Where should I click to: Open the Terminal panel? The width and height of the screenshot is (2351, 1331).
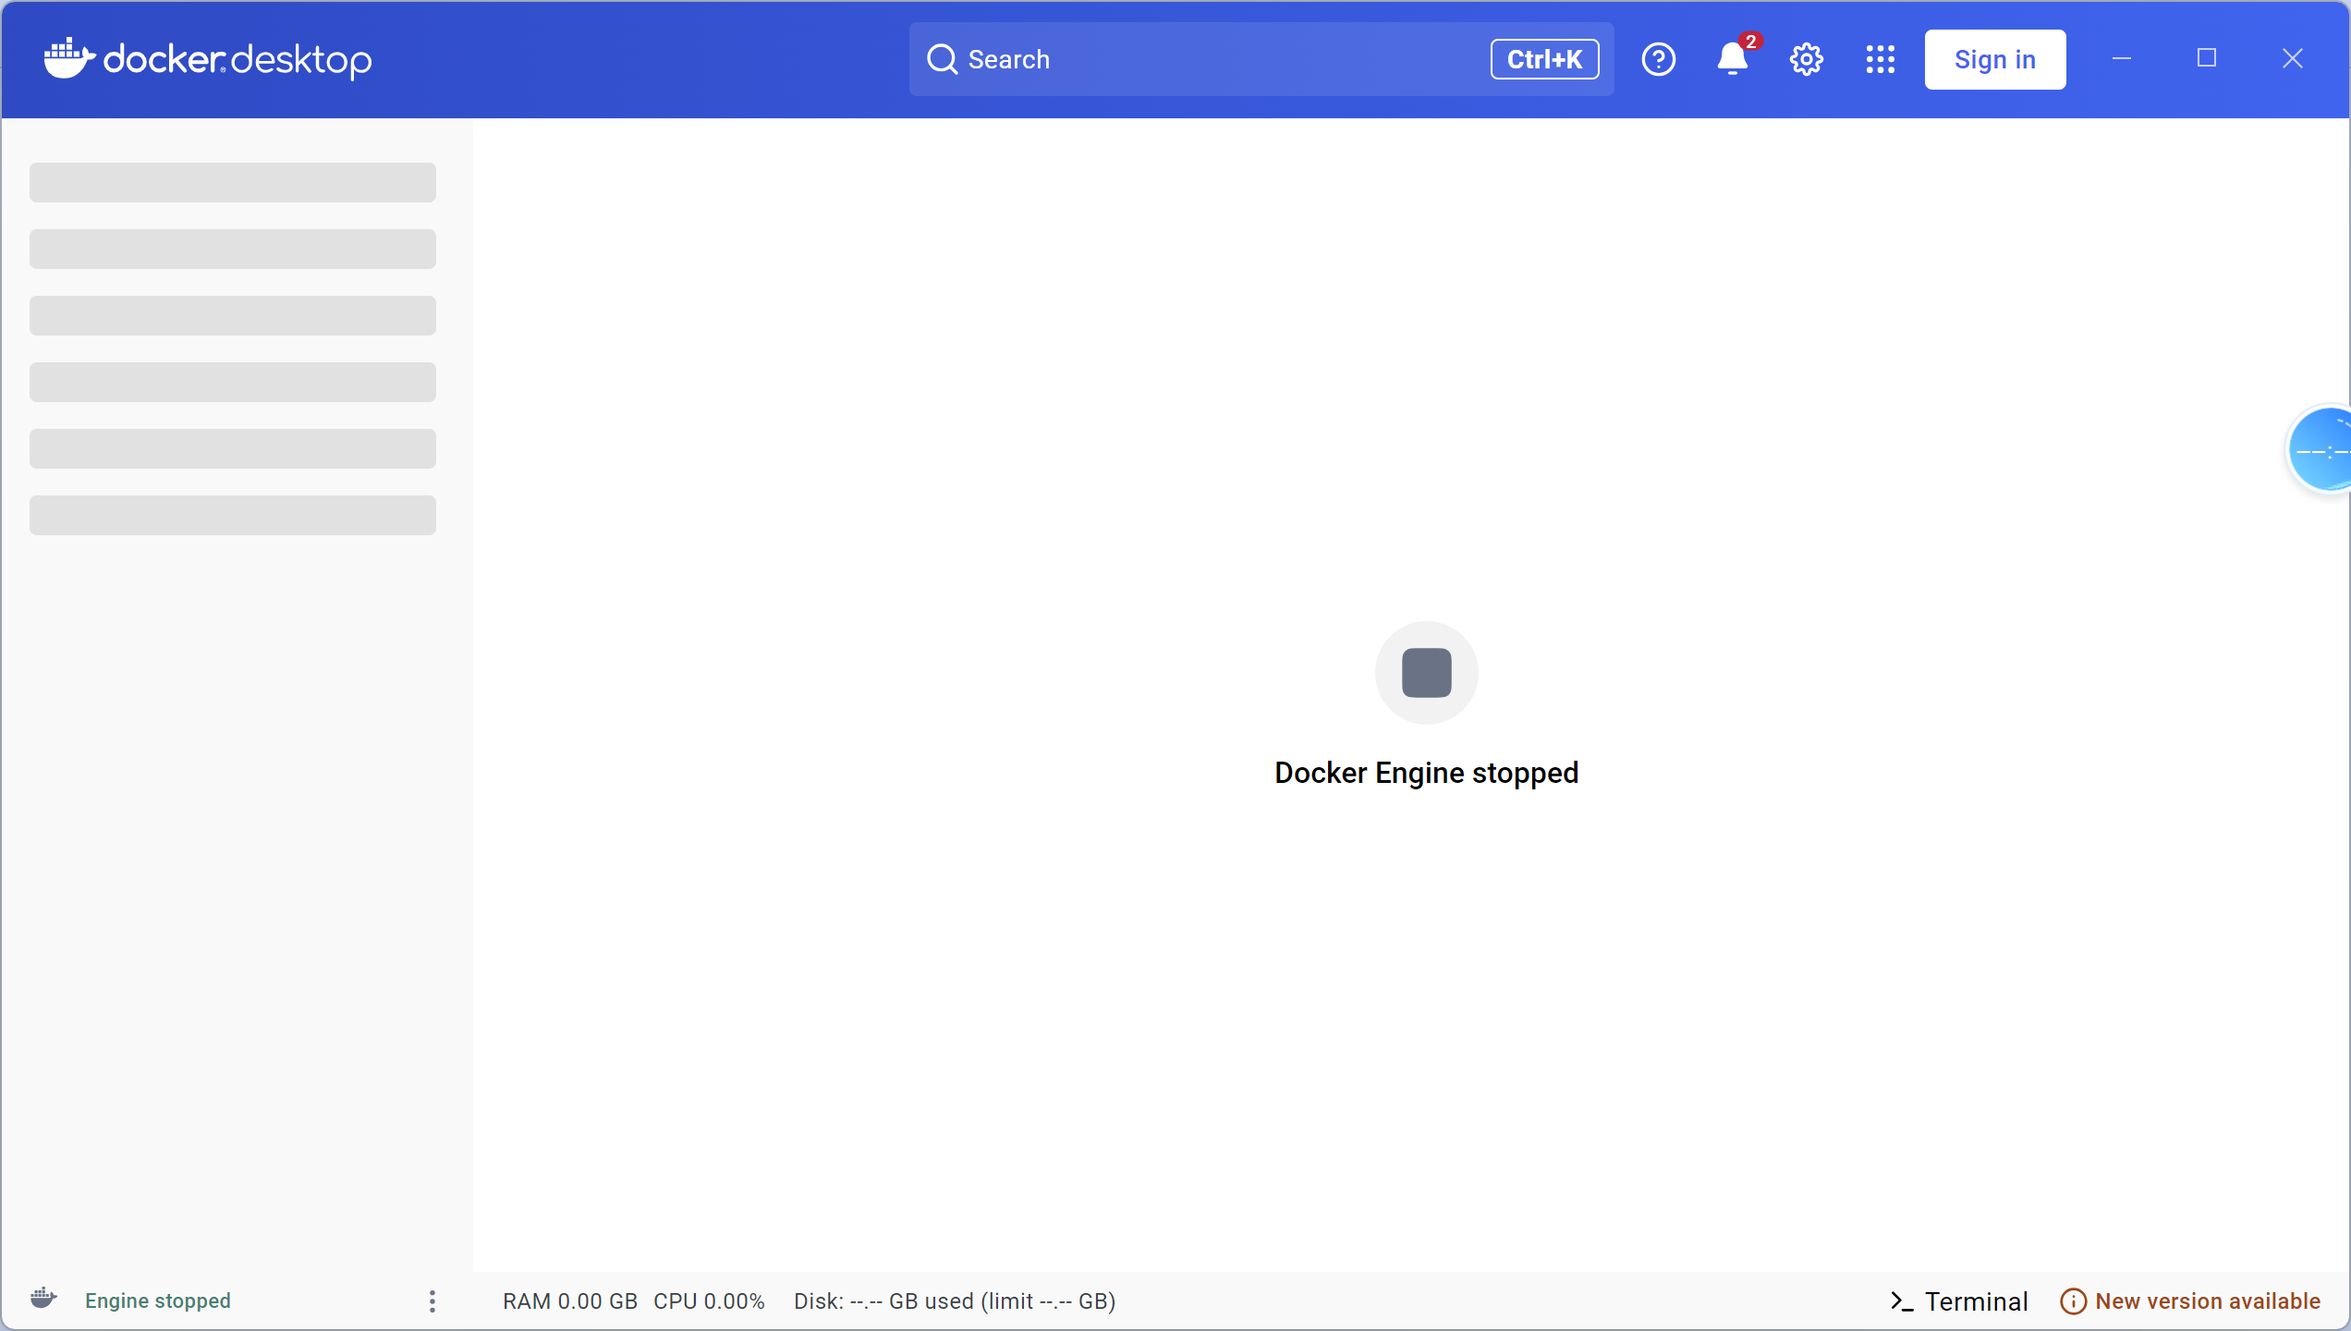coord(1958,1300)
